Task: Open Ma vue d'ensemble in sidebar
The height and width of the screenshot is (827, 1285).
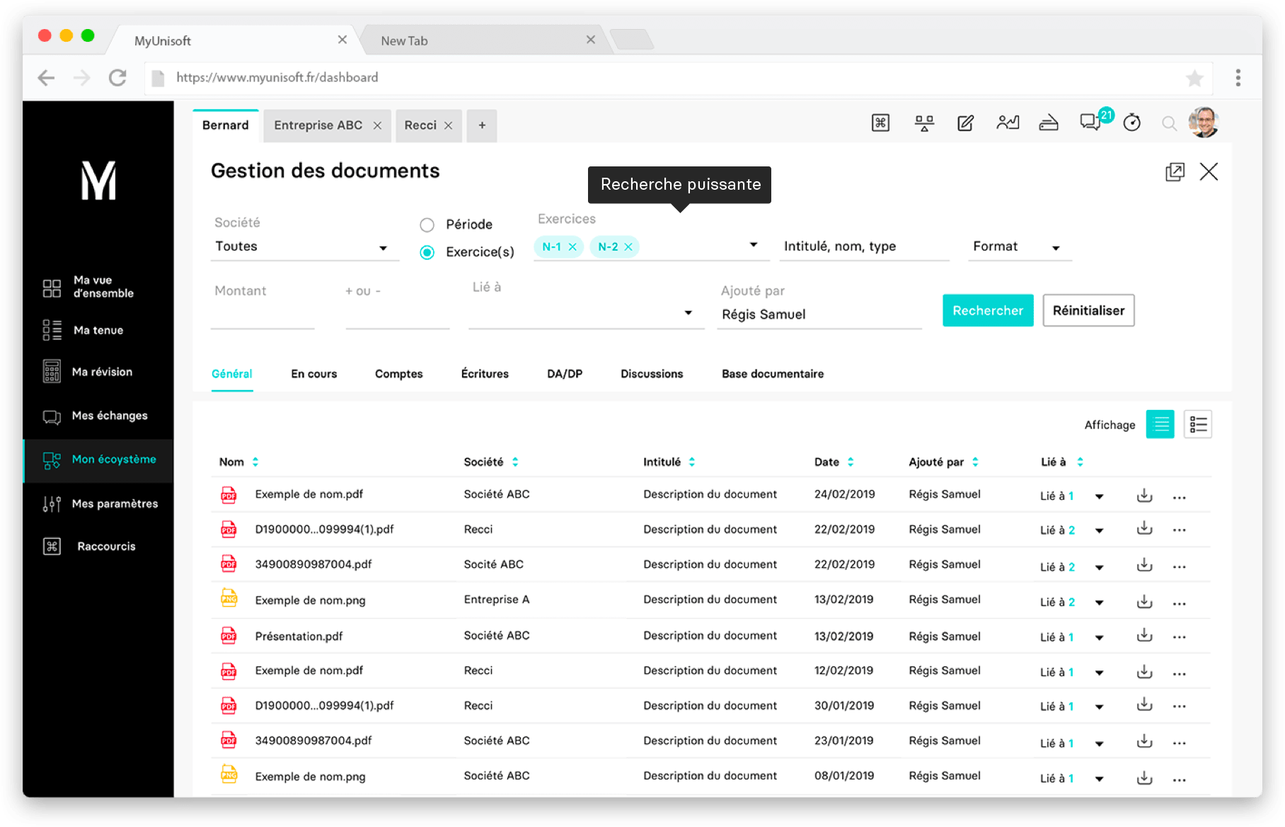Action: point(98,287)
